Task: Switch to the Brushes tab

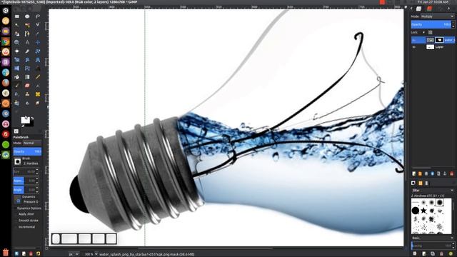Action: (x=413, y=183)
